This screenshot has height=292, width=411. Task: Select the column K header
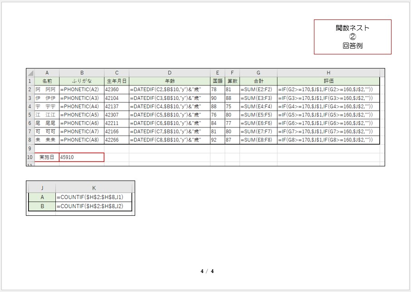tap(94, 187)
